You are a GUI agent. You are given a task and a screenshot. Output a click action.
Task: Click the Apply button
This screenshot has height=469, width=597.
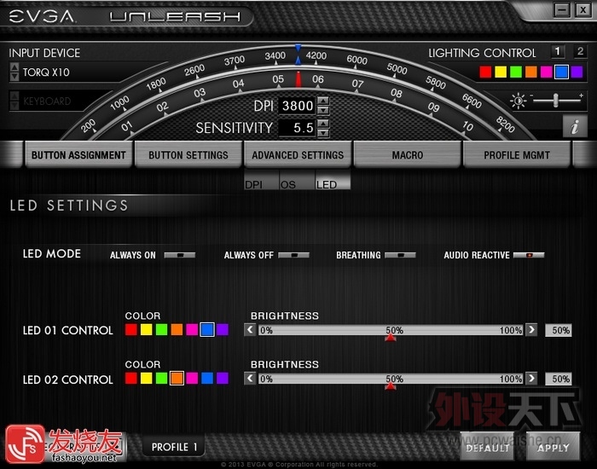tap(553, 447)
